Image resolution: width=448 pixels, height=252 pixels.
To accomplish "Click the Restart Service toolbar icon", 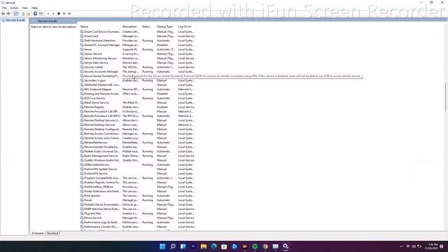I will click(x=69, y=13).
